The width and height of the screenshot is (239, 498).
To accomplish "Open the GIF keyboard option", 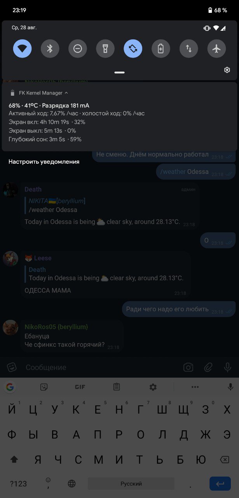I will click(x=80, y=387).
